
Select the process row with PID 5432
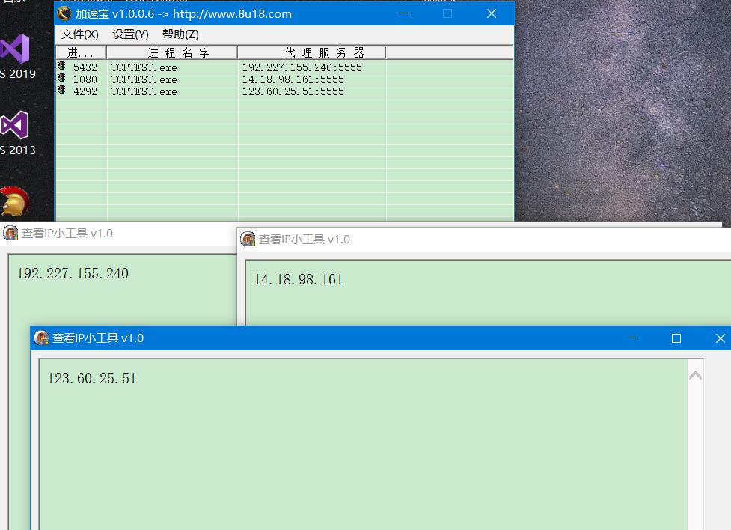click(284, 67)
